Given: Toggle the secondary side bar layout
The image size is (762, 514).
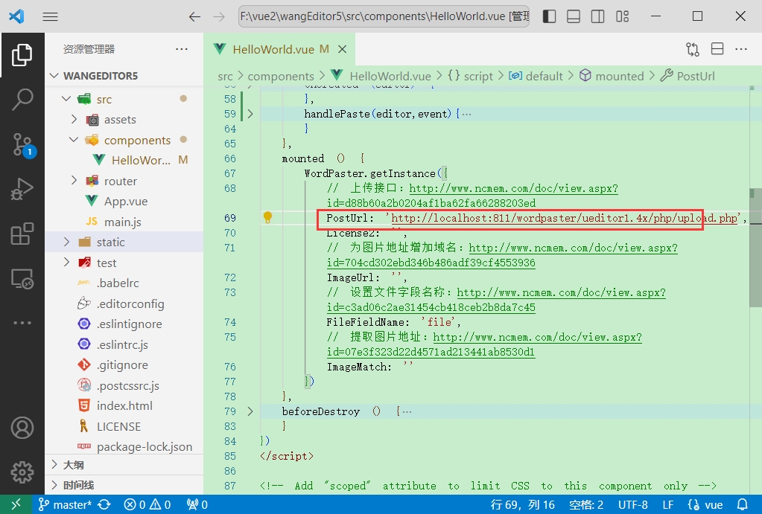Looking at the screenshot, I should pos(597,16).
